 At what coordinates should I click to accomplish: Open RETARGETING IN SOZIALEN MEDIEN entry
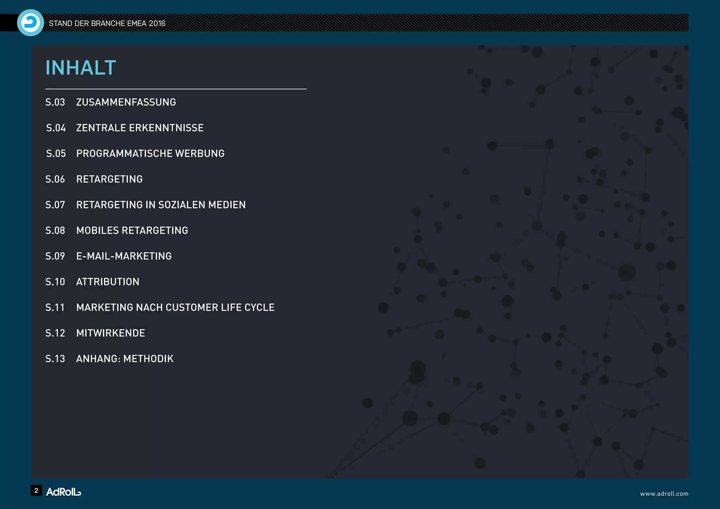point(161,205)
